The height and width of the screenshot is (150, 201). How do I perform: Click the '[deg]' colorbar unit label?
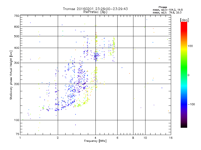[x=184, y=20]
